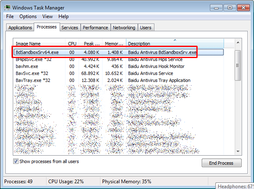Open the File menu
This screenshot has height=189, width=254.
pyautogui.click(x=10, y=16)
